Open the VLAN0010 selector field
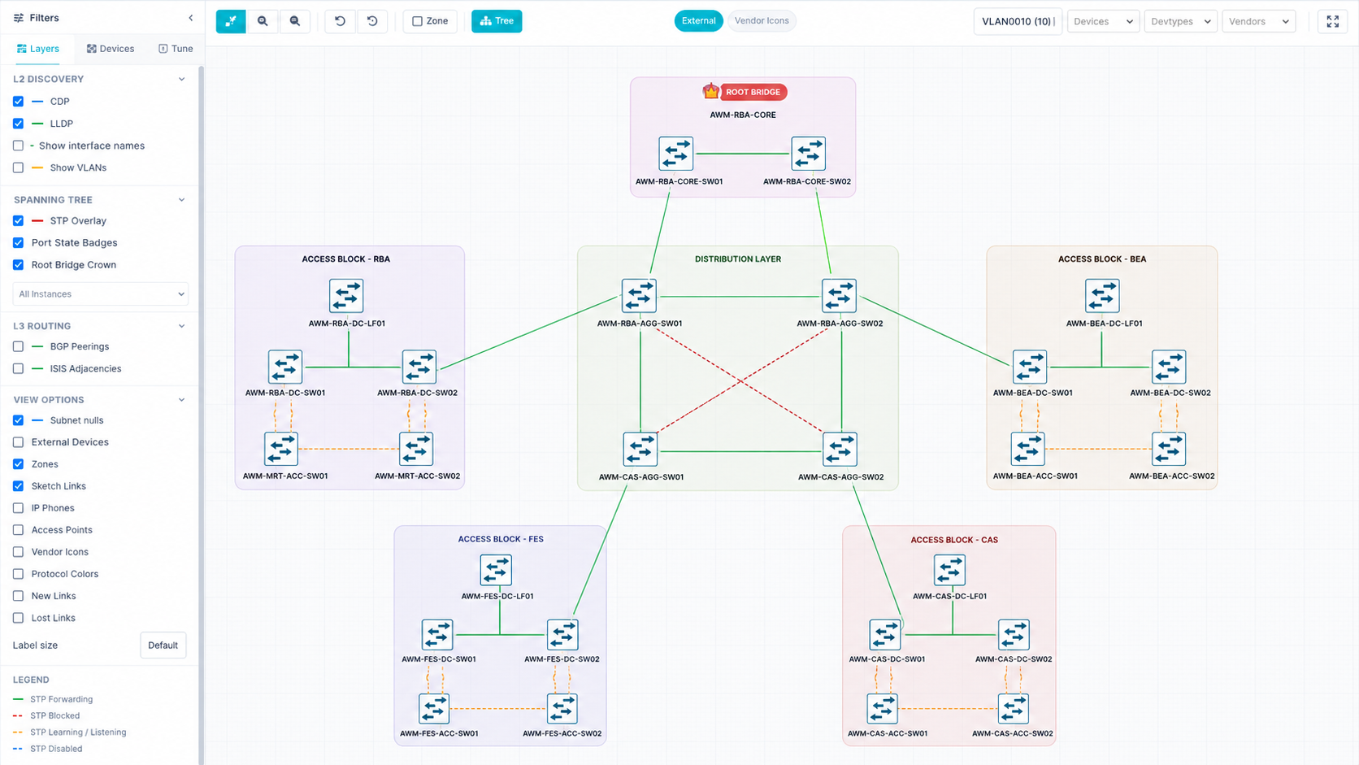 tap(1018, 21)
